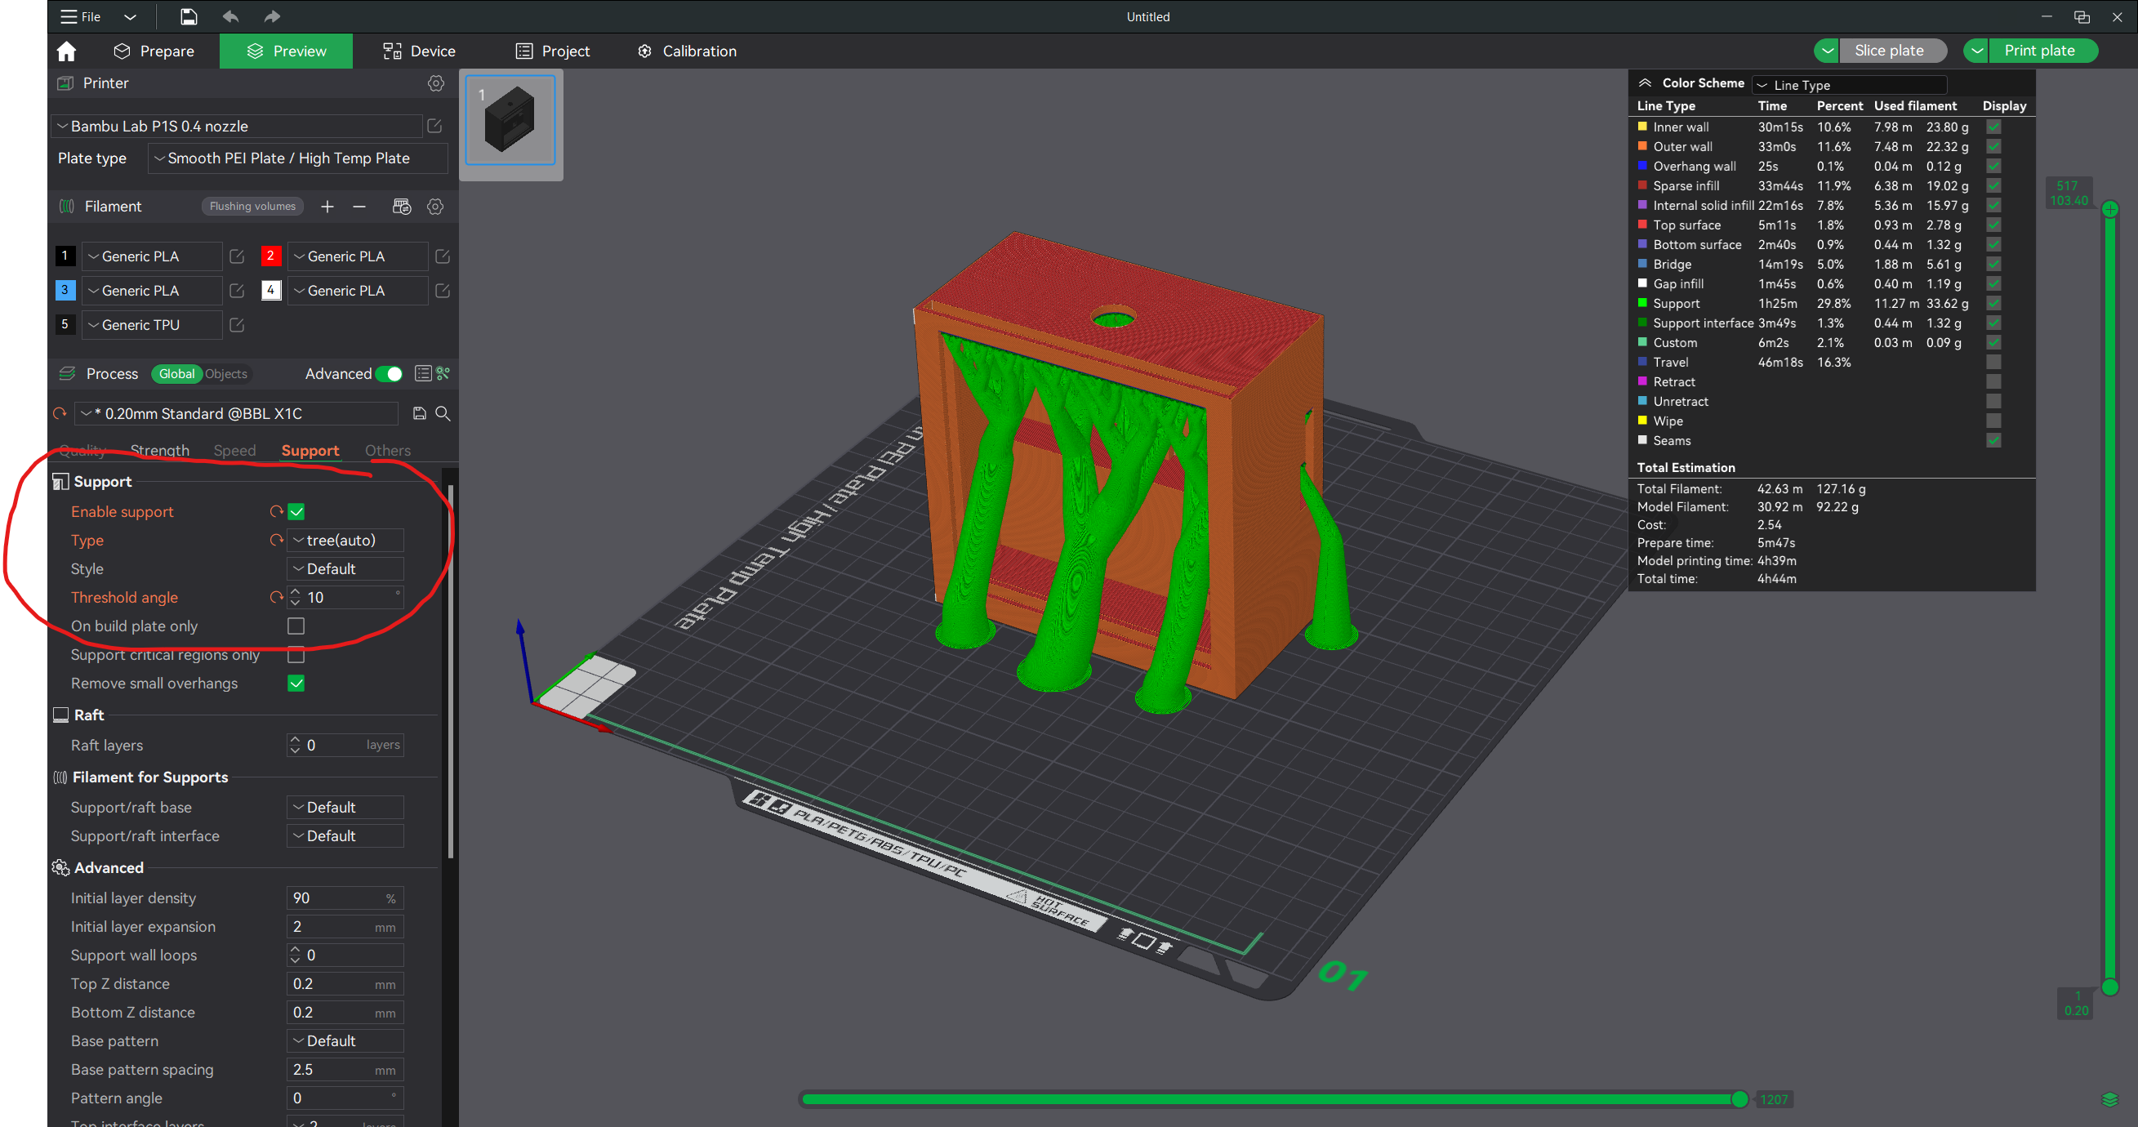Click the horizontal move slider handle
Screen dimensions: 2138x1127
pyautogui.click(x=1739, y=1099)
